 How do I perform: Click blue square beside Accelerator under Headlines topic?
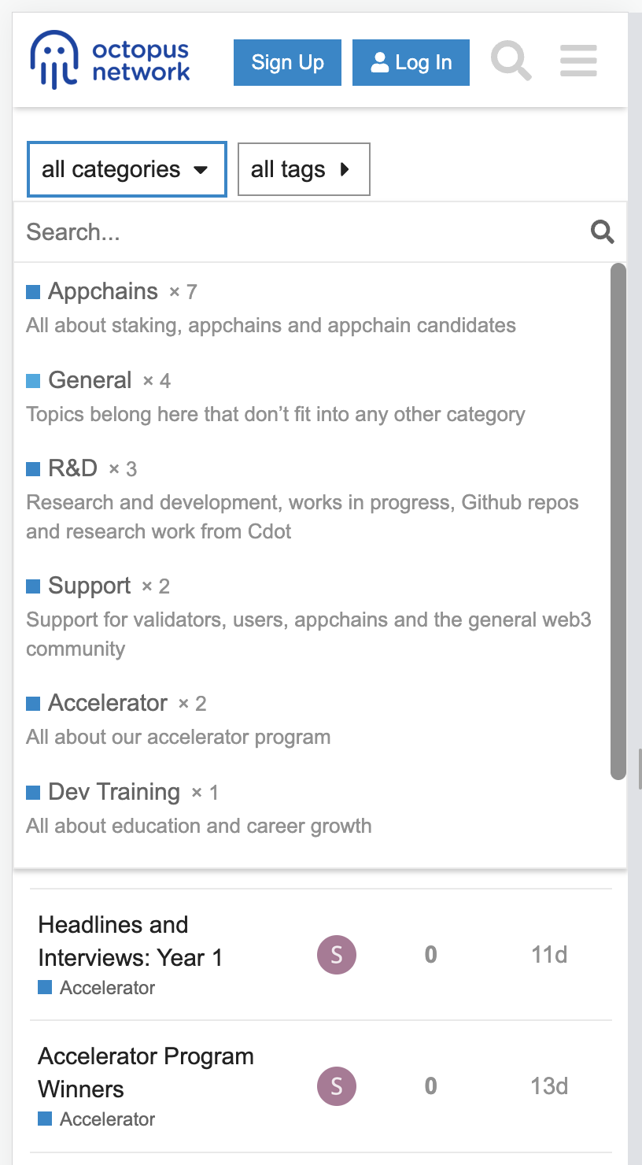[x=45, y=987]
